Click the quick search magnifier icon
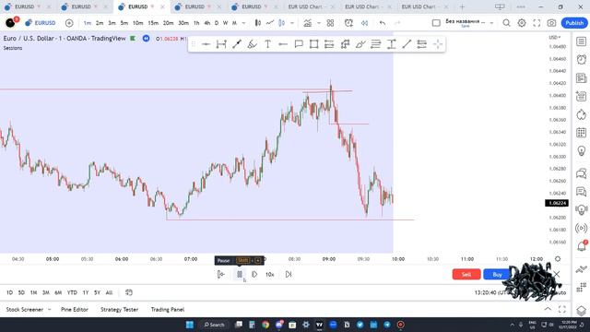This screenshot has height=332, width=590. (x=506, y=23)
